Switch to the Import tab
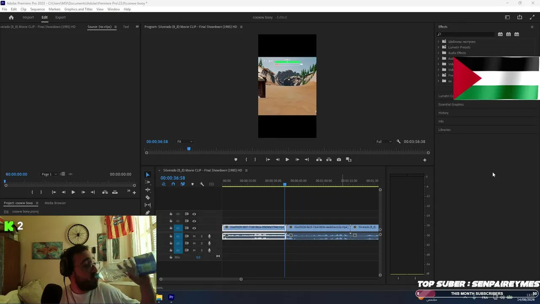 pyautogui.click(x=28, y=17)
